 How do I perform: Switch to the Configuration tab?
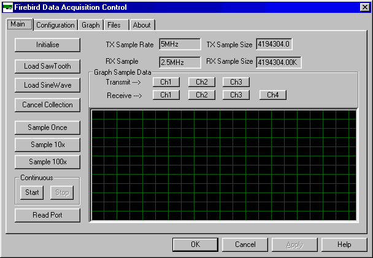(55, 25)
